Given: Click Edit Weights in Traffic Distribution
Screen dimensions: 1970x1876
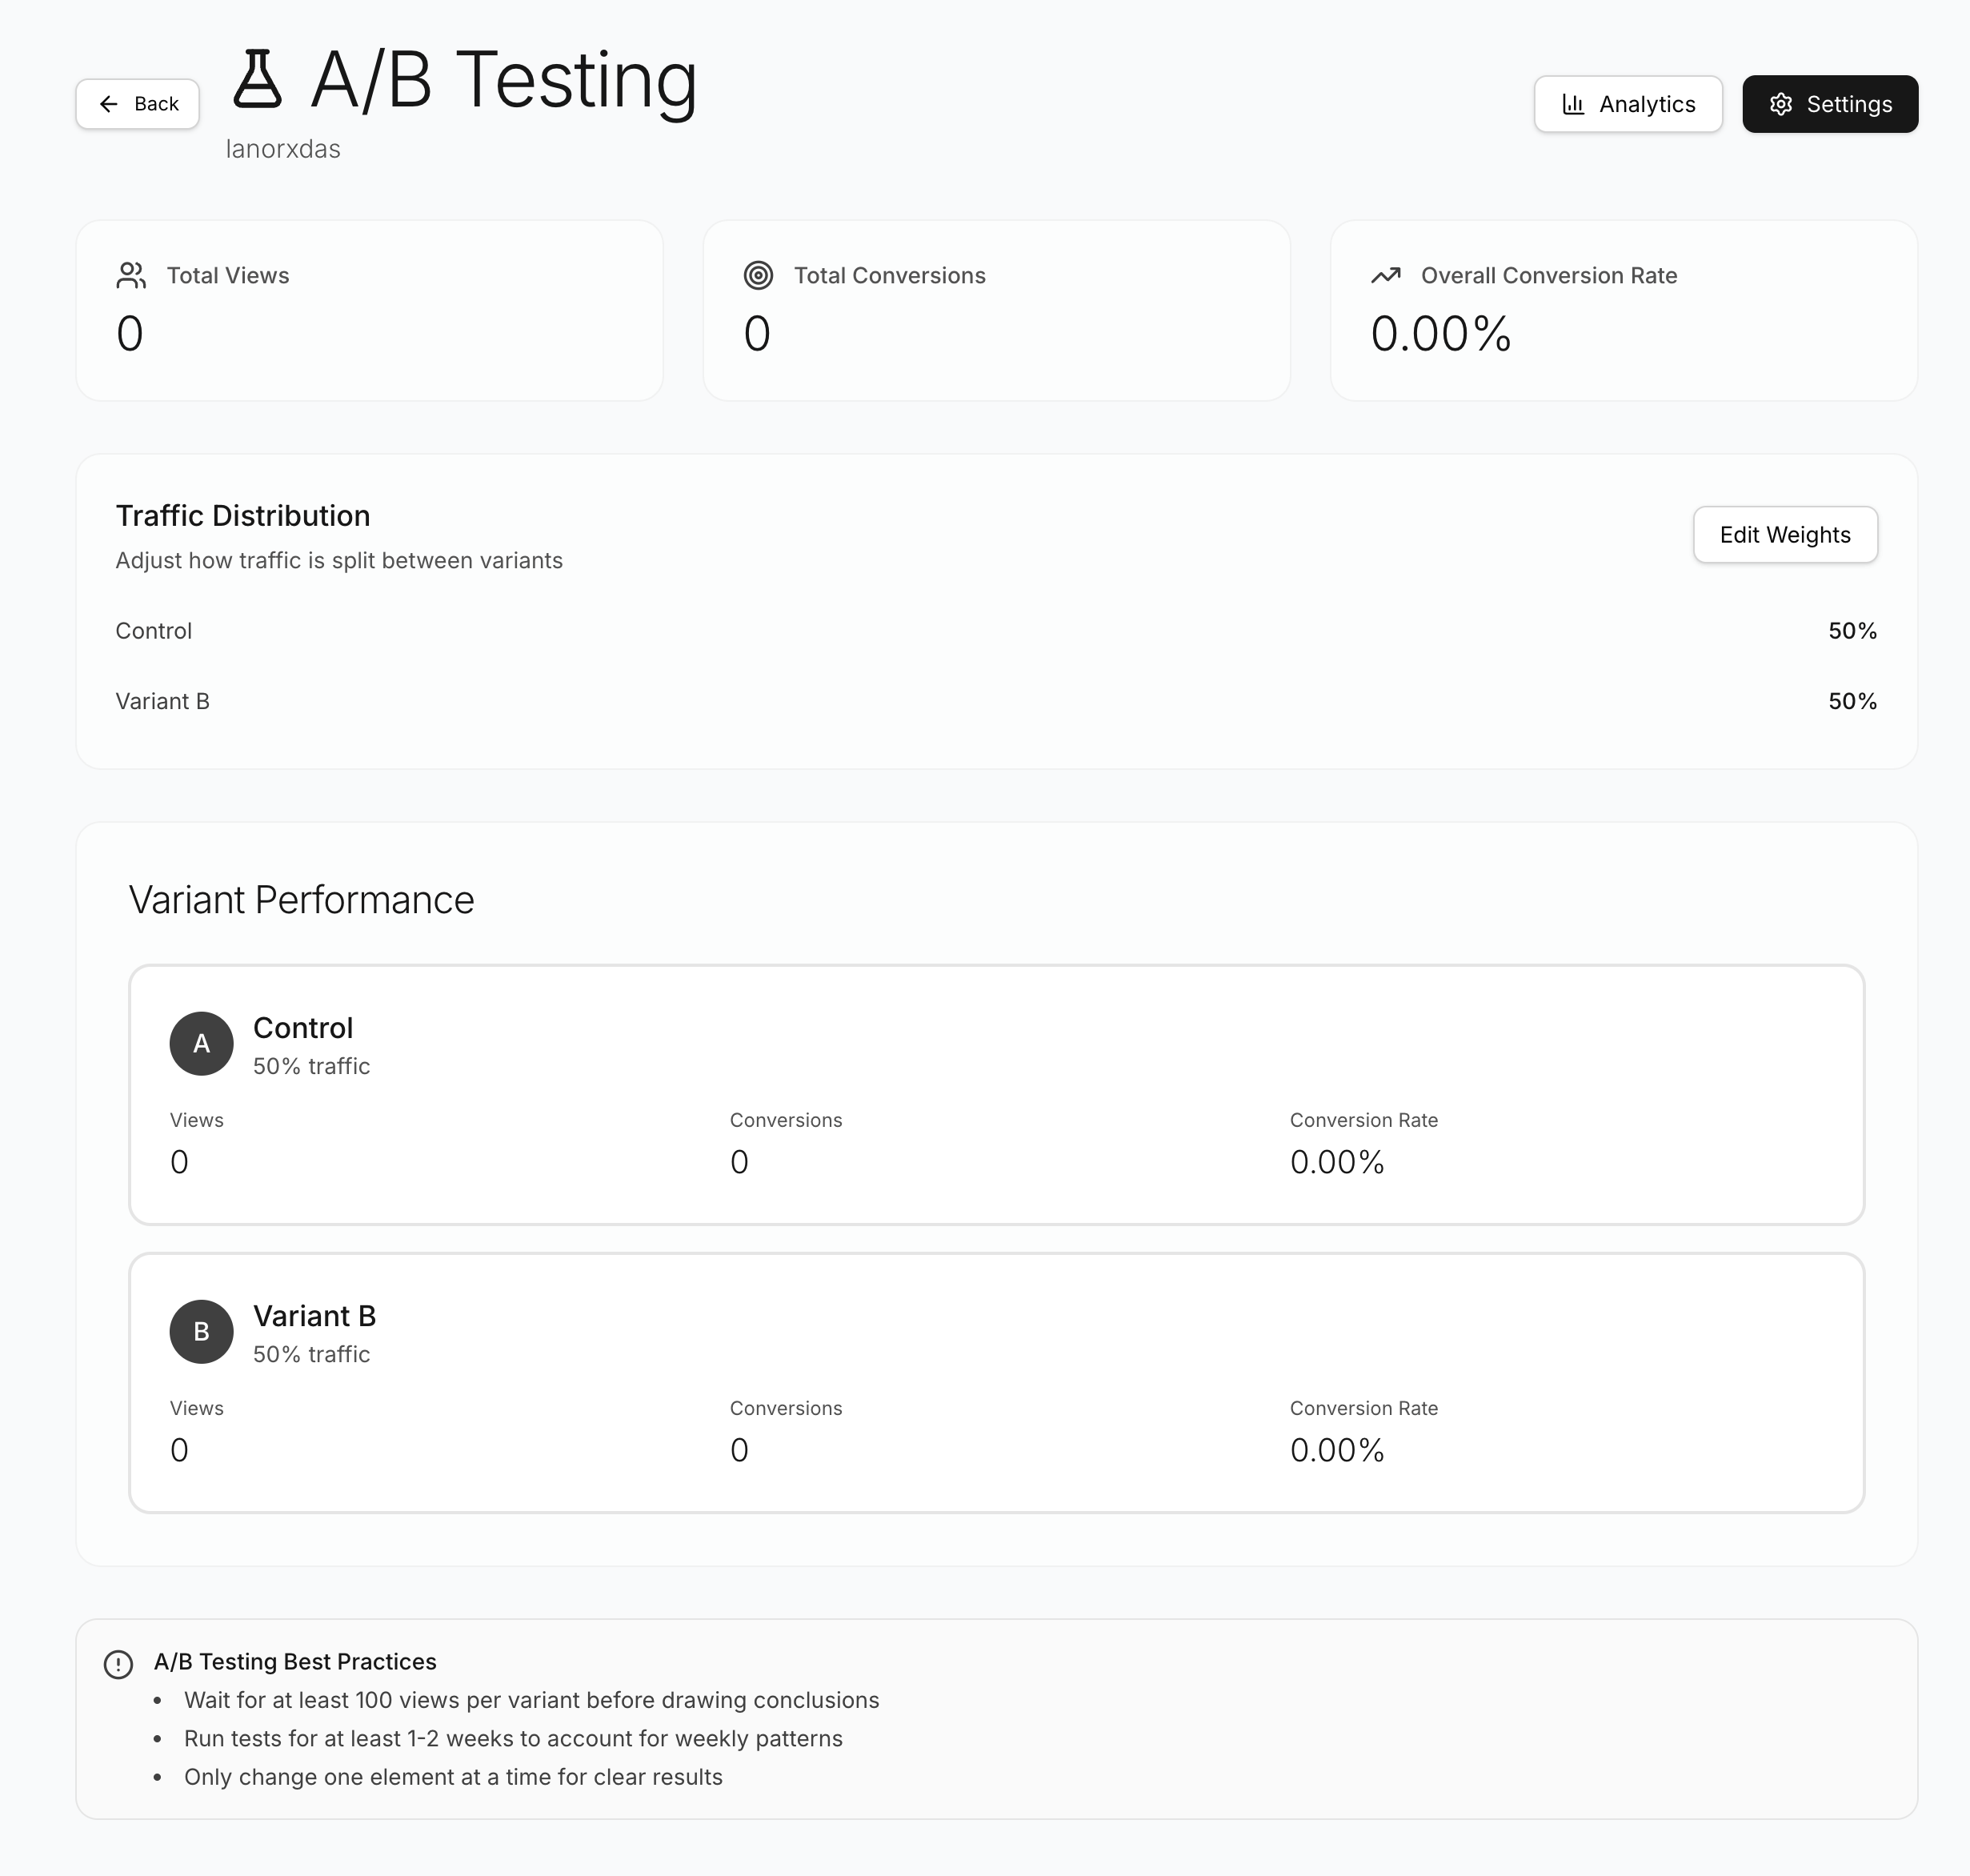Looking at the screenshot, I should tap(1785, 535).
